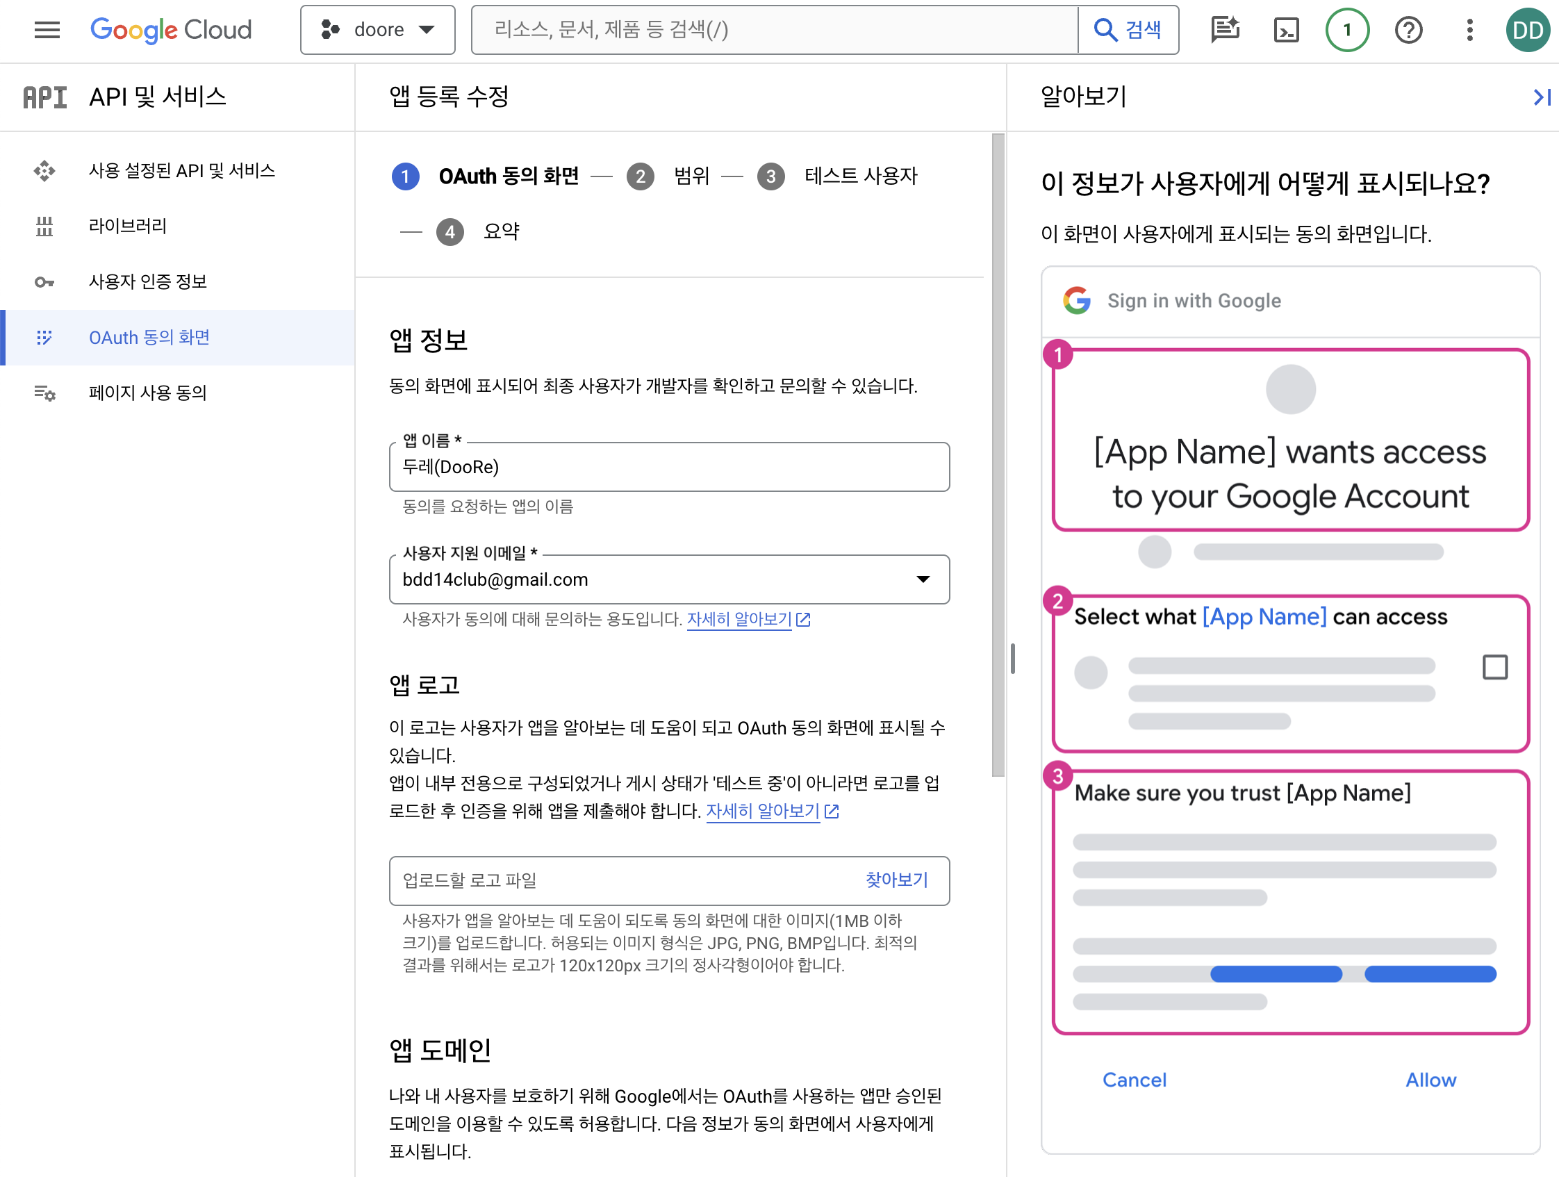
Task: Open the doore project selector dropdown
Action: coord(377,30)
